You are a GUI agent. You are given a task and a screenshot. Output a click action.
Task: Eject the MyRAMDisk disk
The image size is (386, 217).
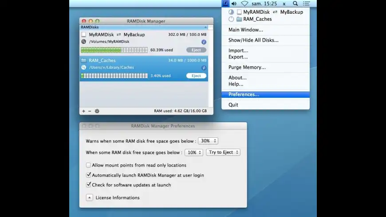[196, 50]
